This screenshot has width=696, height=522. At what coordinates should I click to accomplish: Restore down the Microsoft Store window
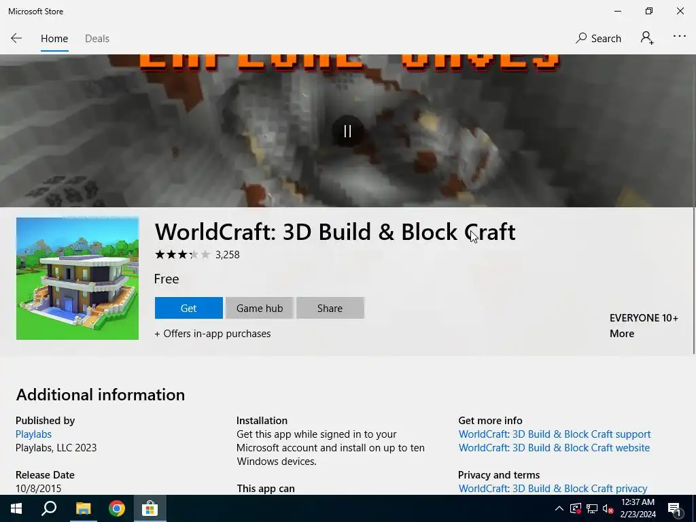point(649,11)
